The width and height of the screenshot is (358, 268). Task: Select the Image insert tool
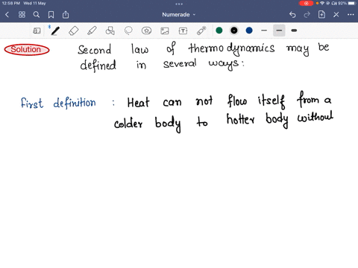(x=165, y=31)
